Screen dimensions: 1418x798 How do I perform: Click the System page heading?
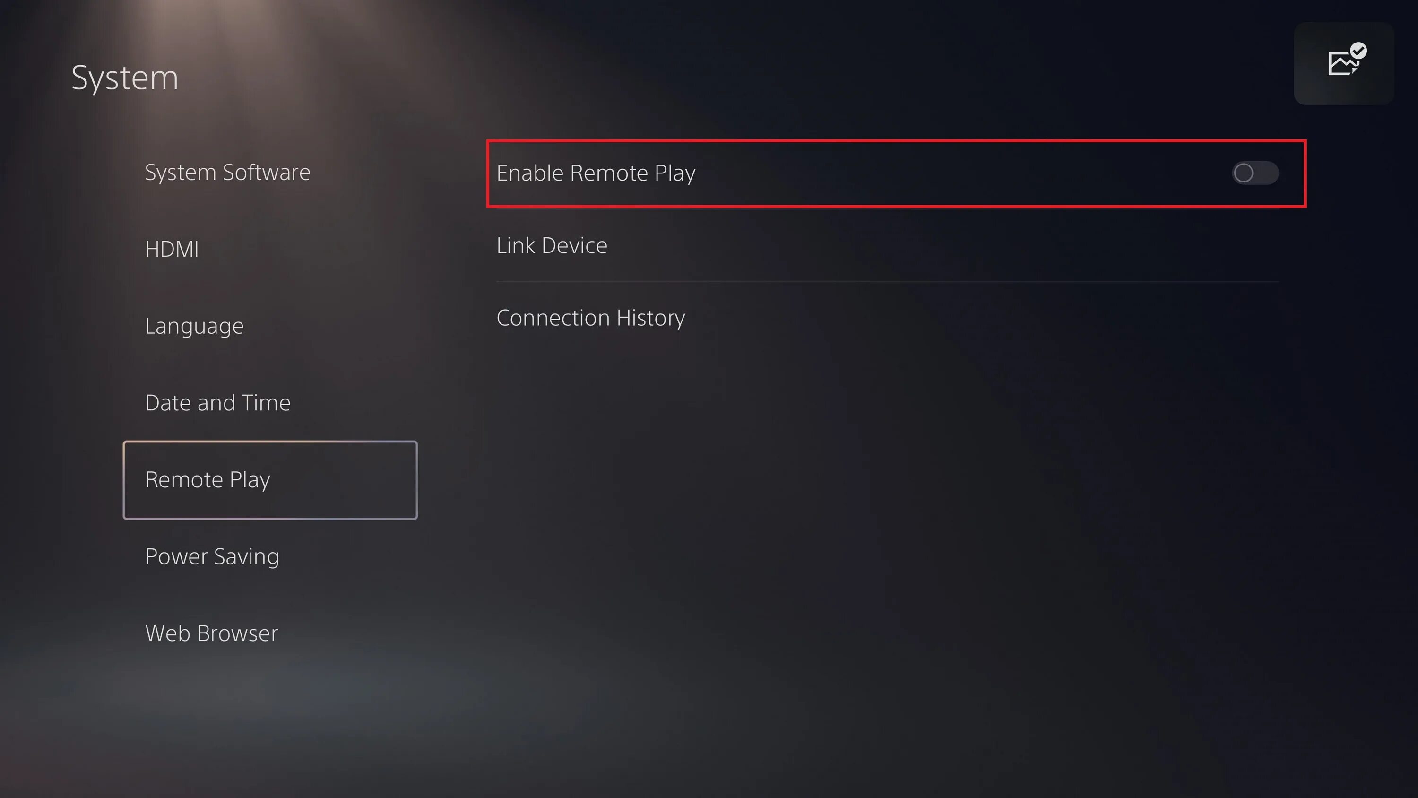click(x=125, y=78)
